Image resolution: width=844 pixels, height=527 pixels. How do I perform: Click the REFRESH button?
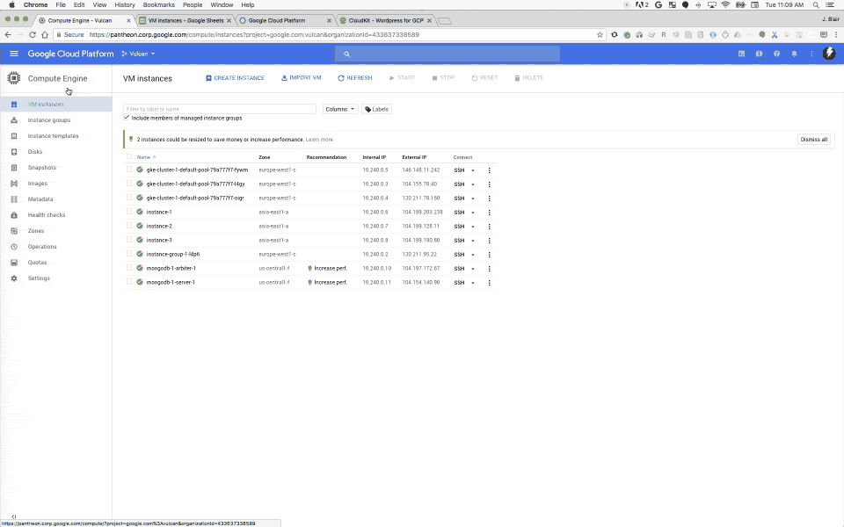click(354, 78)
